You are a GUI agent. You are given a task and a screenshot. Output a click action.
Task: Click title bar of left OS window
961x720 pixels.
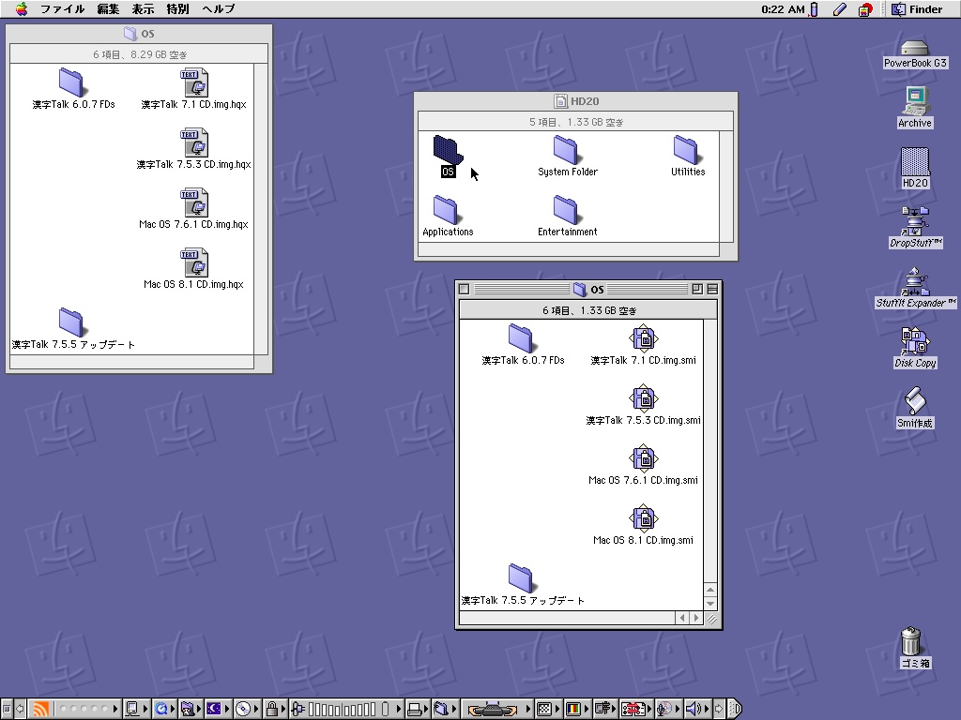click(139, 34)
